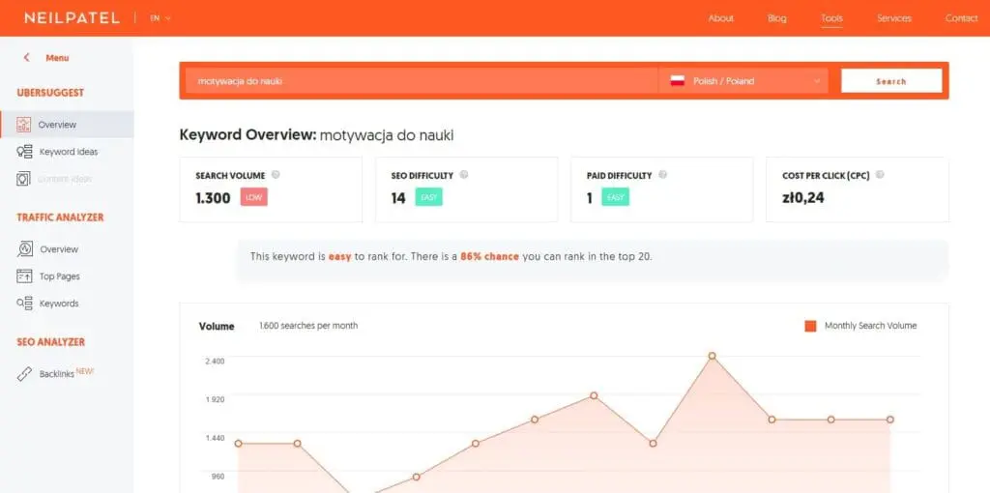Click the Keyword Ideas icon
The image size is (990, 493).
tap(24, 152)
